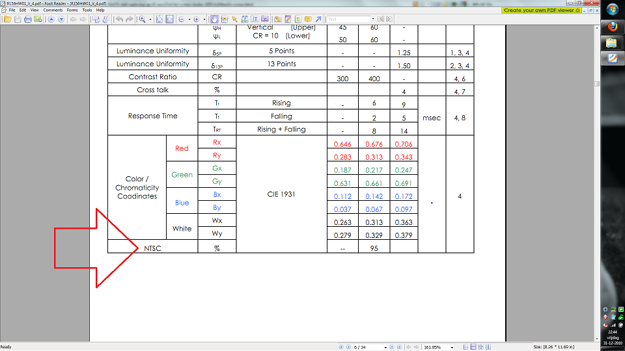Open the Tools menu
Viewport: 625px width, 351px height.
[x=87, y=10]
